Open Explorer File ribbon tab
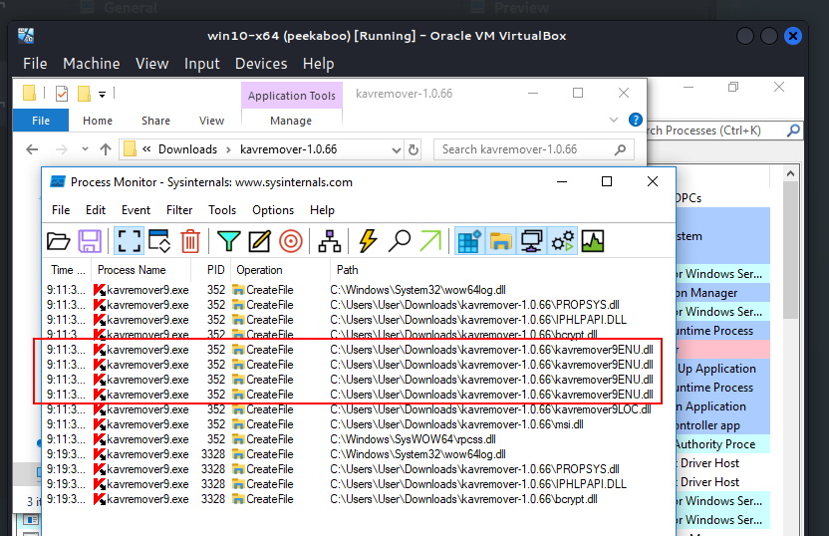The height and width of the screenshot is (536, 829). [x=41, y=121]
